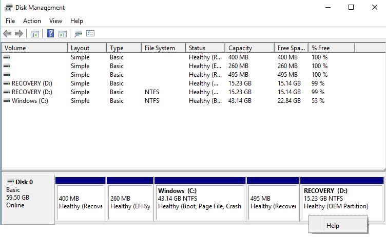Click the % Free column header
The width and height of the screenshot is (386, 237).
(331, 48)
